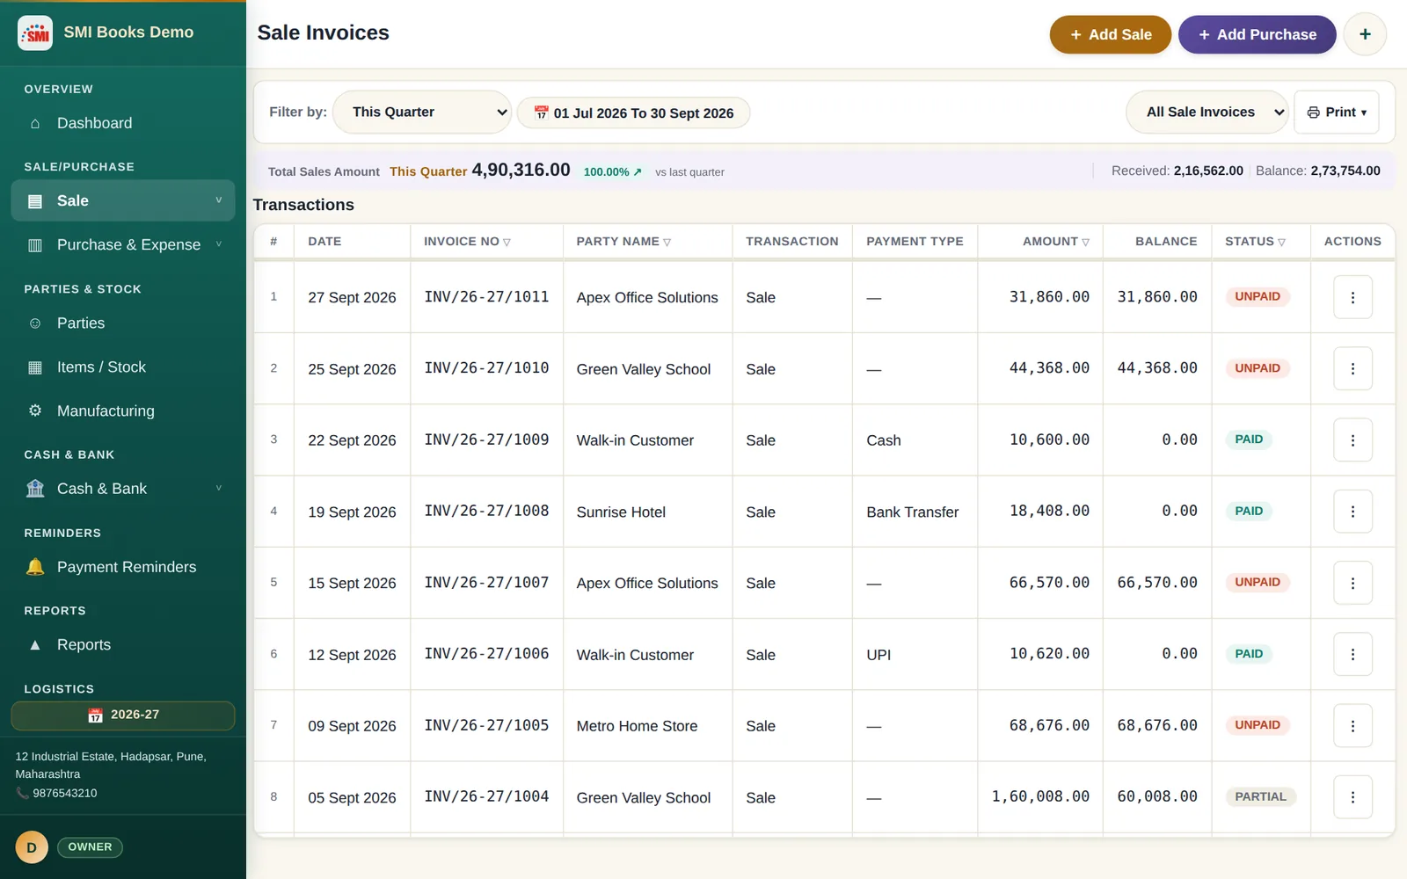Click party name Metro Home Store
Viewport: 1407px width, 879px height.
637,726
